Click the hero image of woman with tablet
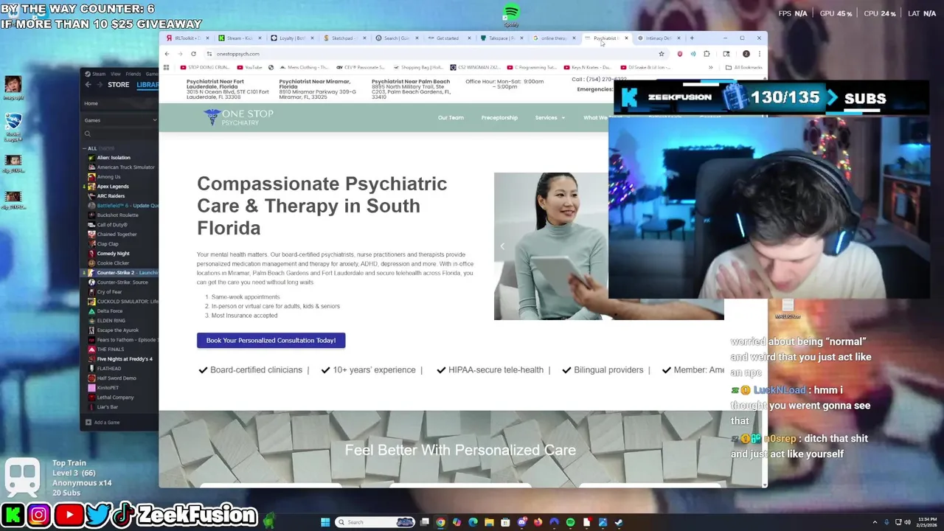 tap(551, 246)
